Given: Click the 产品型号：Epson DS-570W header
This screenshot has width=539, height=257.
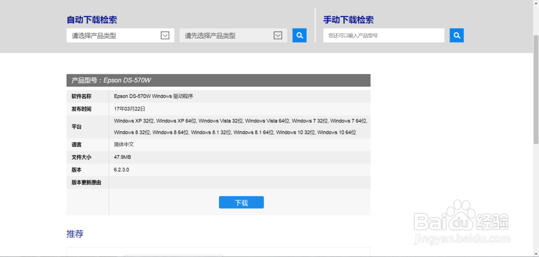Looking at the screenshot, I should 218,80.
